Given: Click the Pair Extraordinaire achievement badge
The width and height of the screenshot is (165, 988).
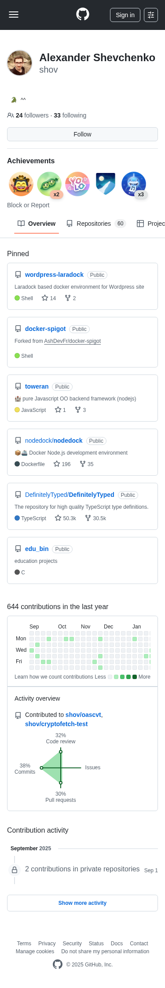Looking at the screenshot, I should coord(49,184).
